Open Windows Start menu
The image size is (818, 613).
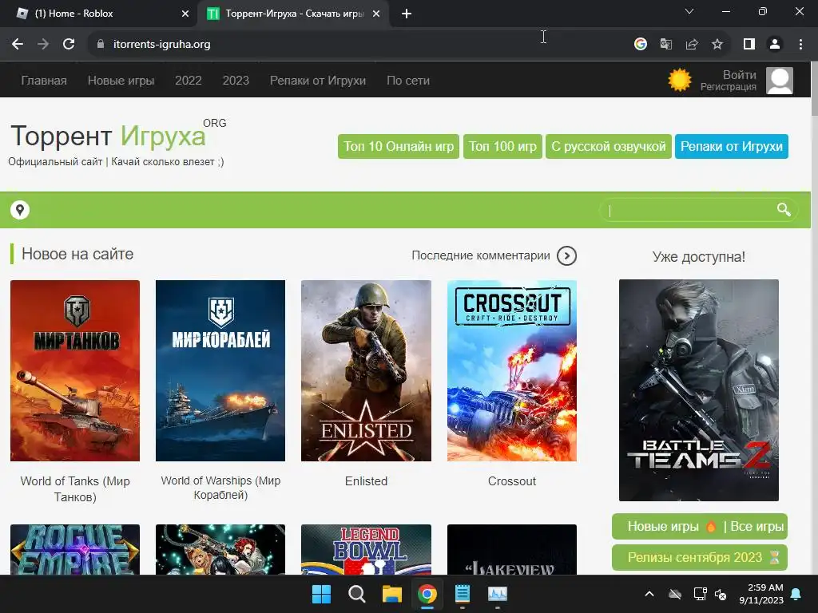click(x=321, y=594)
